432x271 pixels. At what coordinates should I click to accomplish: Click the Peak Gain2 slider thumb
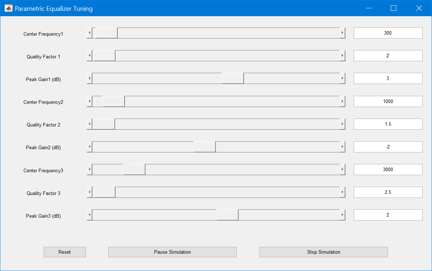point(205,147)
